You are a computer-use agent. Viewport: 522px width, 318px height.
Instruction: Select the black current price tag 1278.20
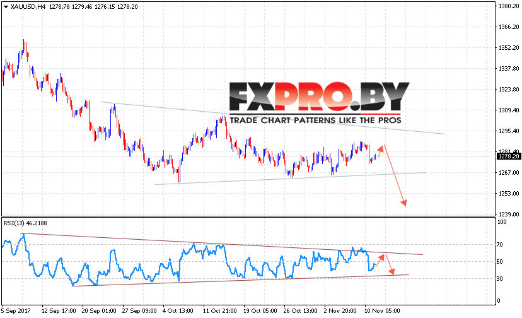click(x=509, y=156)
